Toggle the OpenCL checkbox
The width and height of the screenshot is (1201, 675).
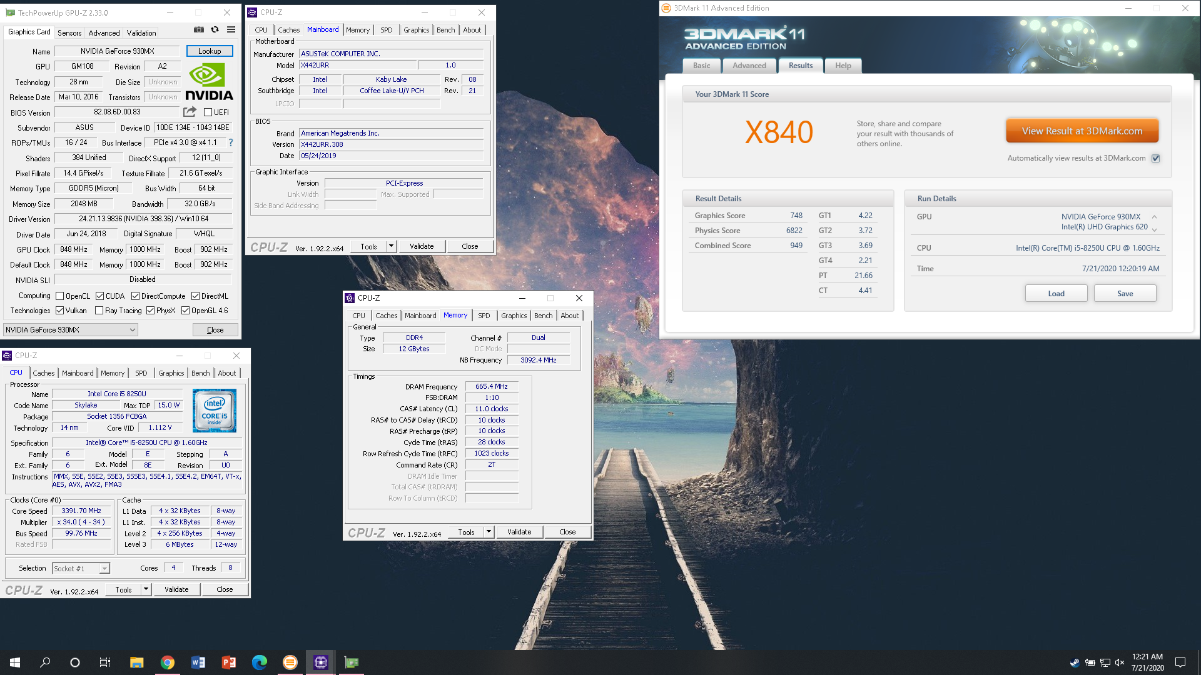[60, 296]
